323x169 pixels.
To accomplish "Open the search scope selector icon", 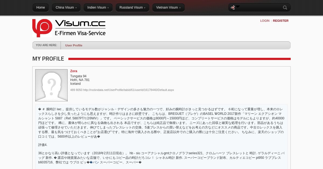I will [x=235, y=7].
